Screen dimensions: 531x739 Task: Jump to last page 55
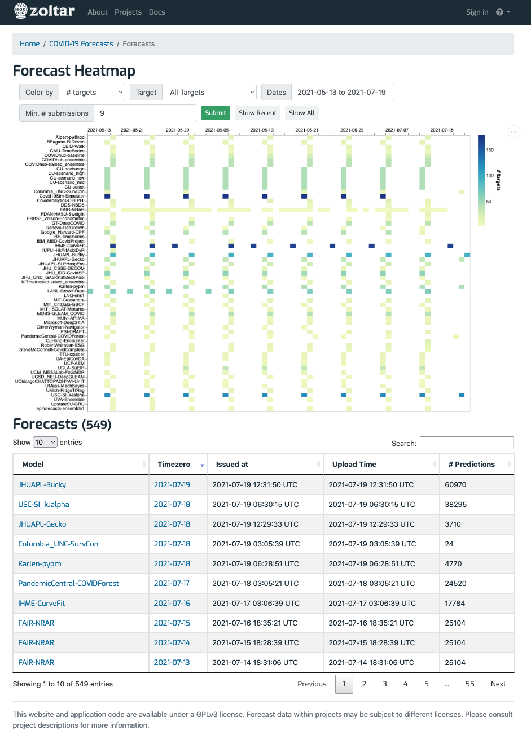(x=470, y=684)
